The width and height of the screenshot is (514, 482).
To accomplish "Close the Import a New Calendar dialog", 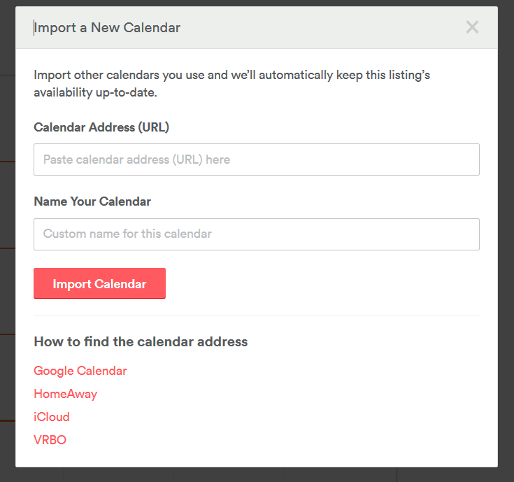I will click(472, 27).
